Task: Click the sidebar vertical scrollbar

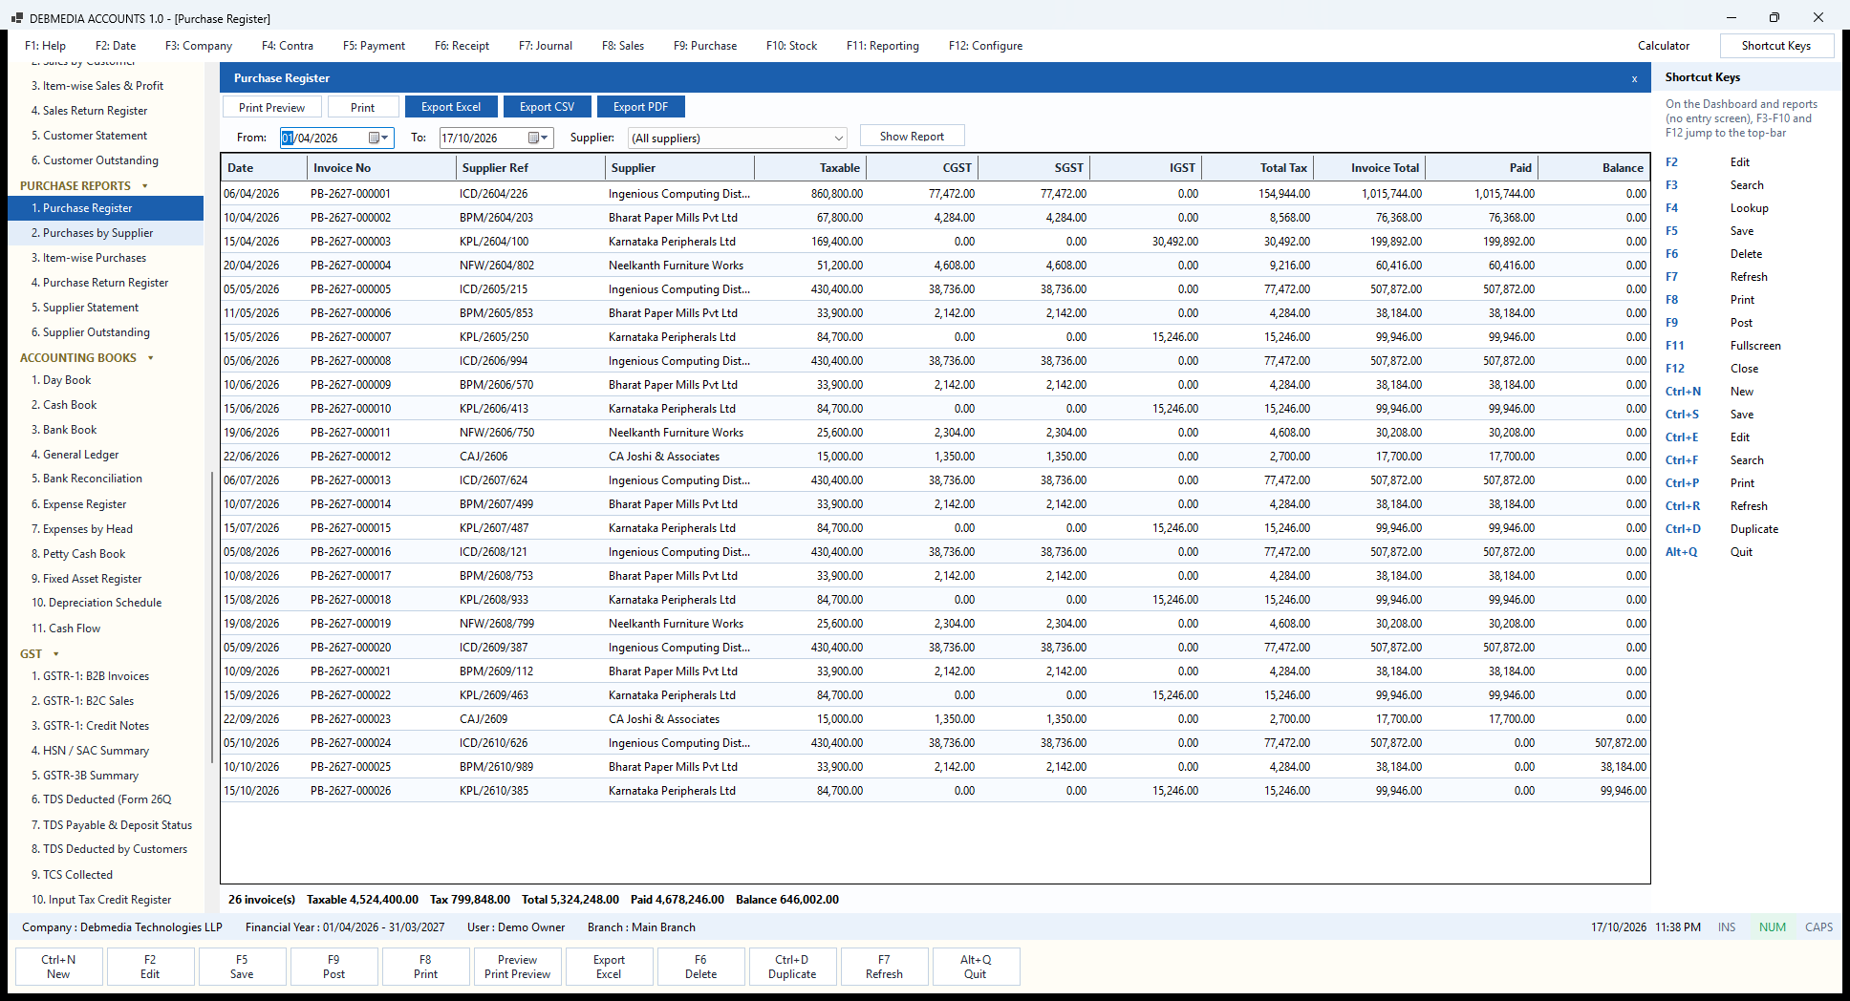Action: tap(211, 617)
